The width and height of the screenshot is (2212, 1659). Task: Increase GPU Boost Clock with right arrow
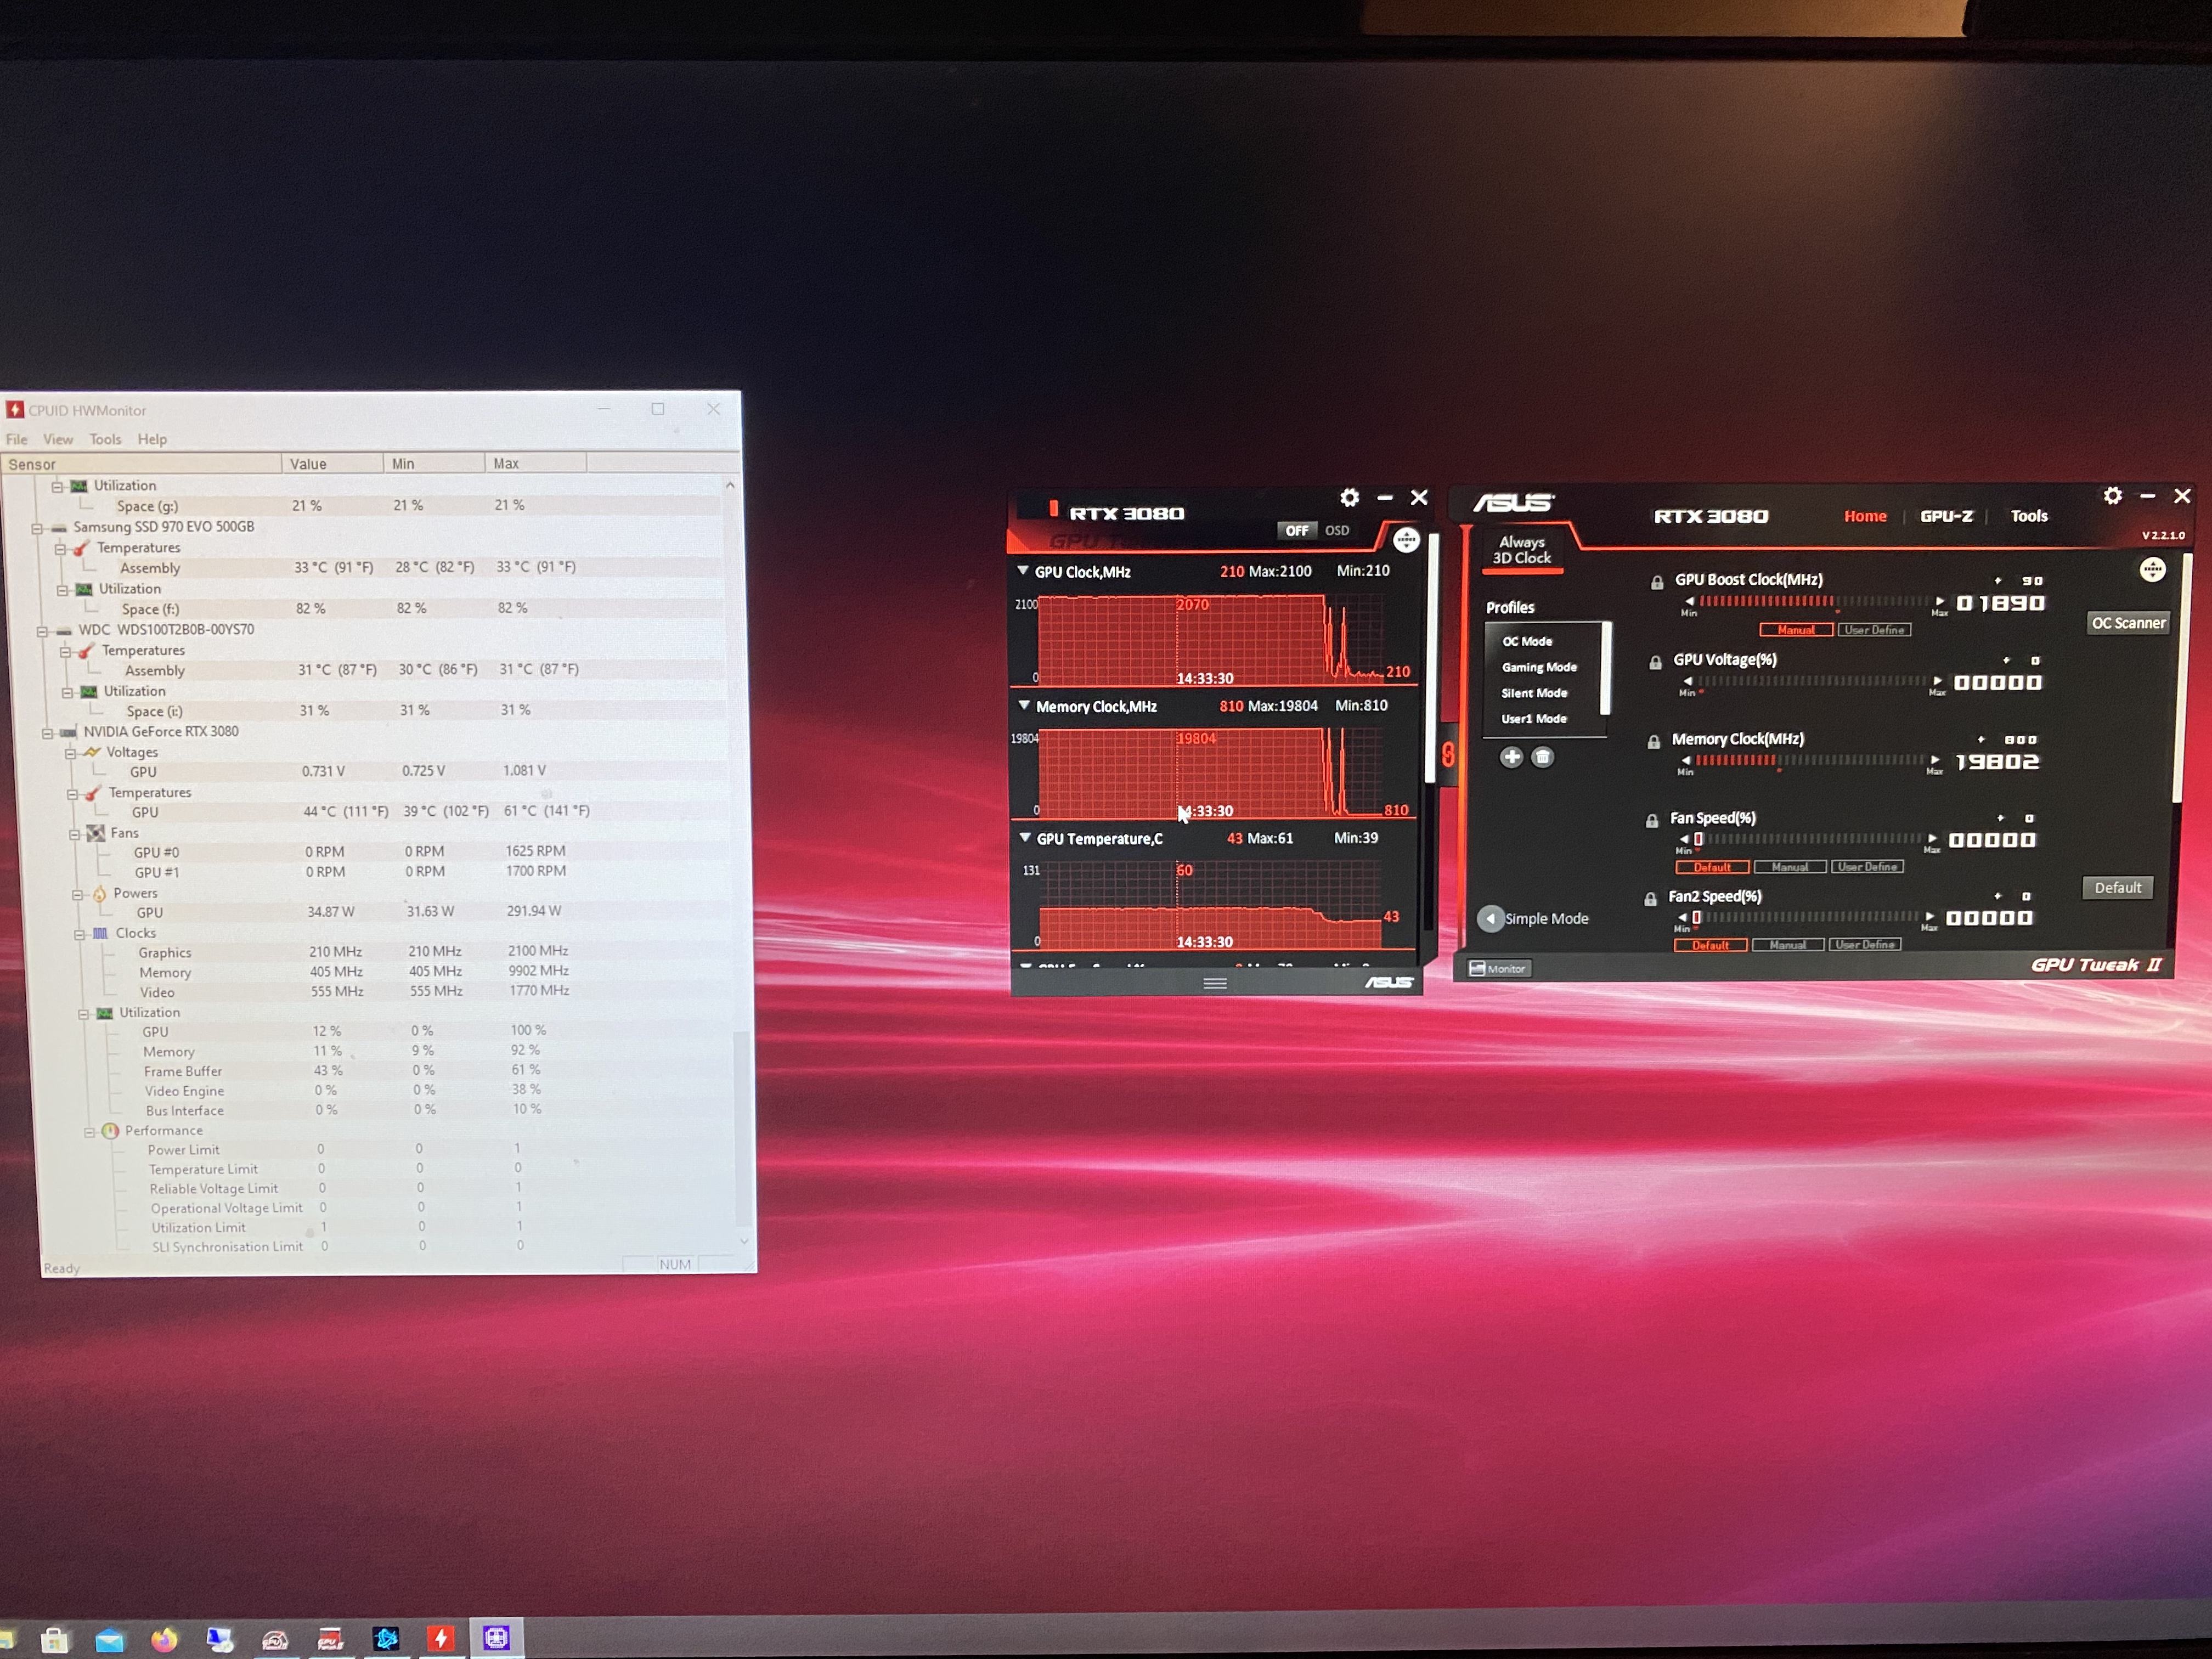pos(1940,601)
